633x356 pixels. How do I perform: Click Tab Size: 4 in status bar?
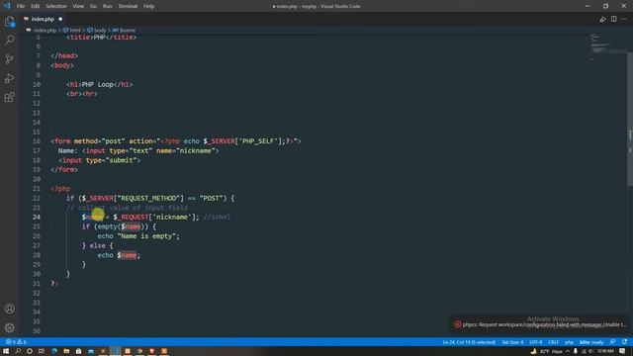coord(512,342)
